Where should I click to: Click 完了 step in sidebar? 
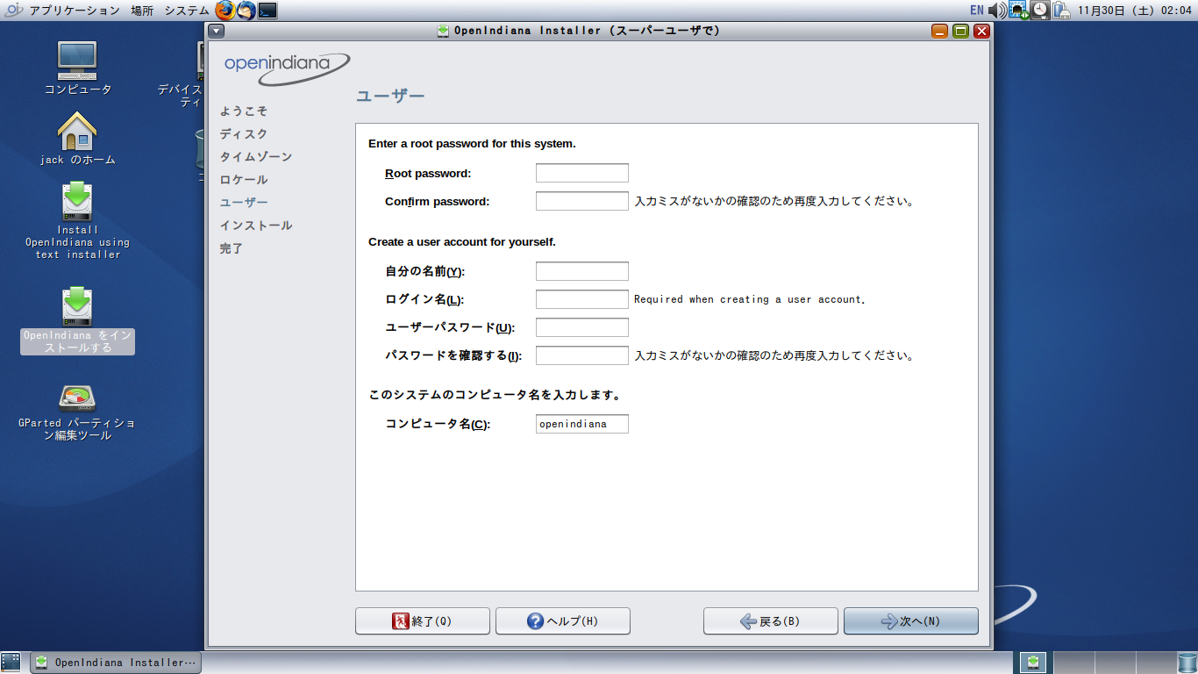pos(232,248)
